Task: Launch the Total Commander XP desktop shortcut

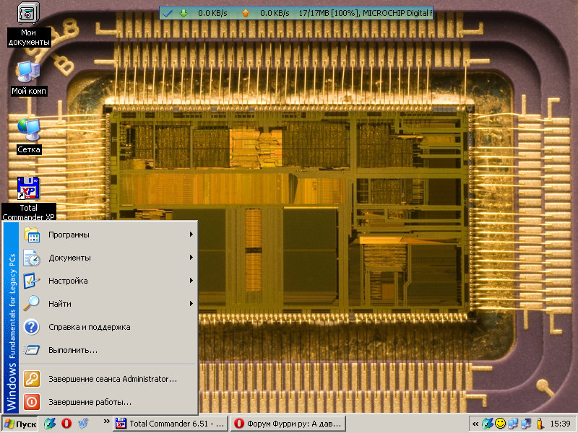Action: coord(29,188)
